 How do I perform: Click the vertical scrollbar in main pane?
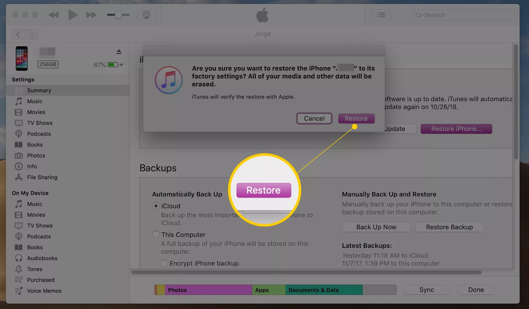pyautogui.click(x=516, y=102)
